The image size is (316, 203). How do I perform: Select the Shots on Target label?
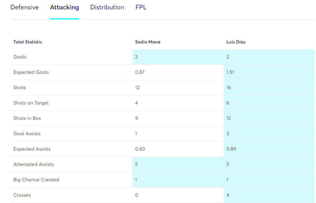pyautogui.click(x=31, y=103)
